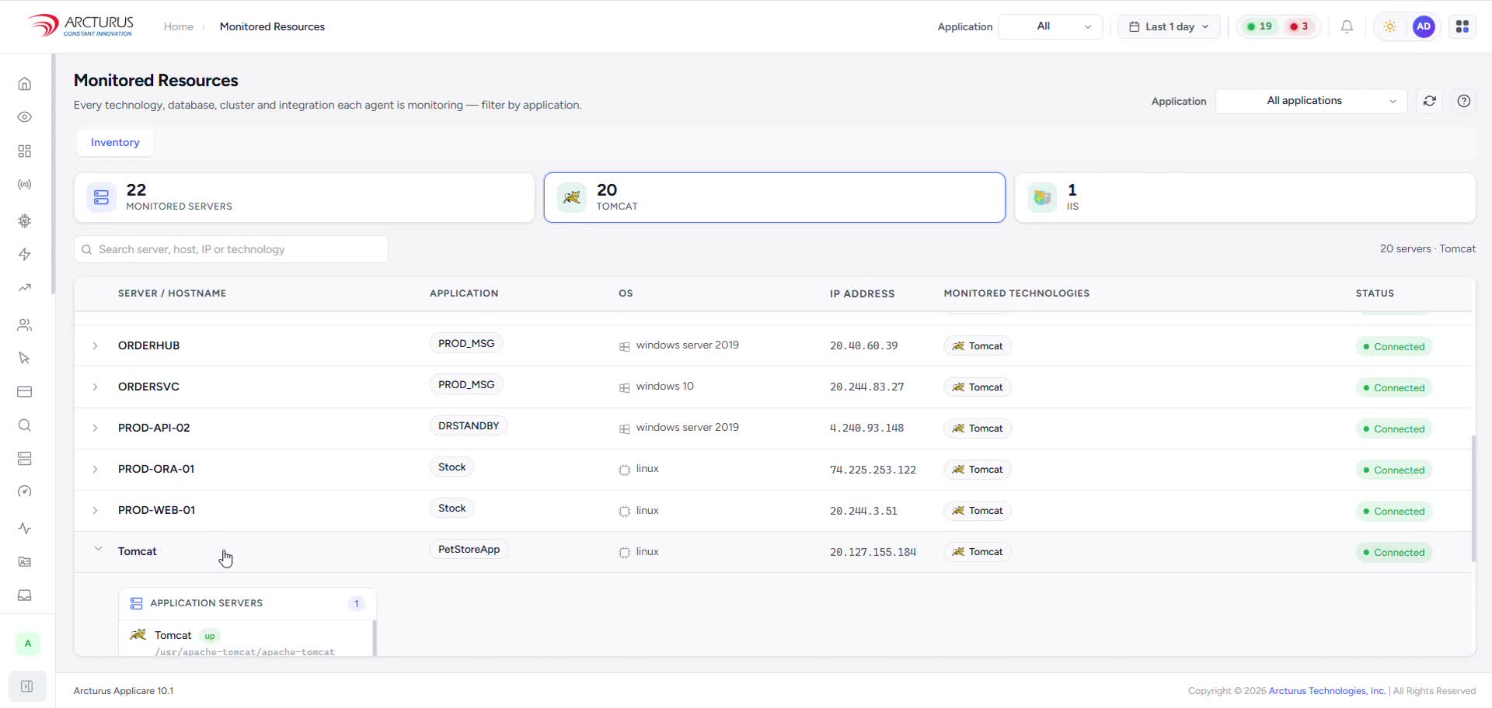Open the lightning bolt icon in sidebar
This screenshot has height=708, width=1492.
tap(25, 255)
